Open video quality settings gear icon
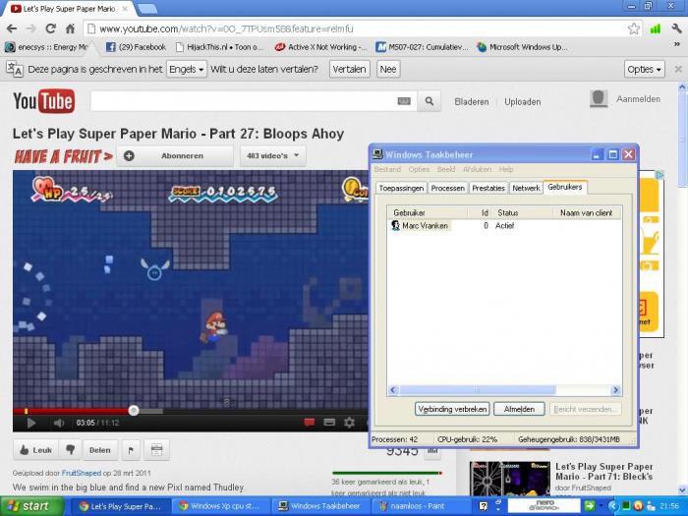This screenshot has width=688, height=516. point(349,423)
